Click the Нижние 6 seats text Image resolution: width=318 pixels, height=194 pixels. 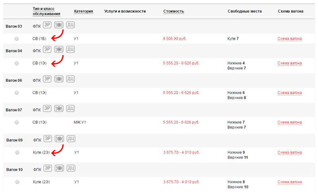tap(236, 93)
